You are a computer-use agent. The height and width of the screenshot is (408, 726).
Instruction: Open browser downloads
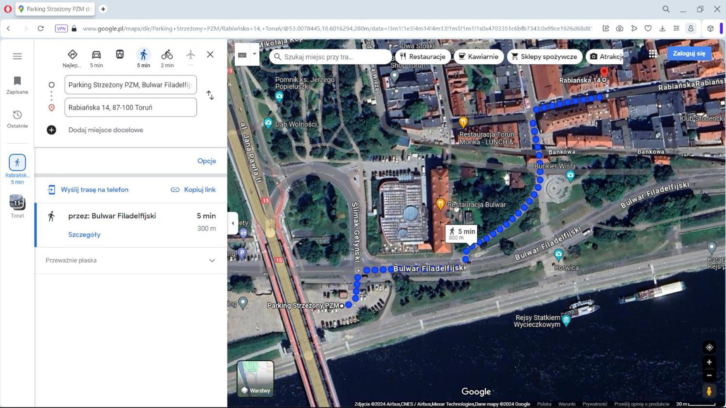662,28
